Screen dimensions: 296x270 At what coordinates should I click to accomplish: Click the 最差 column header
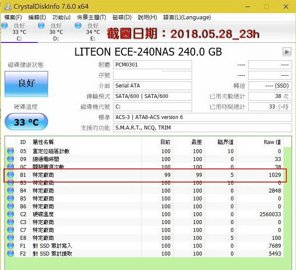click(x=189, y=142)
